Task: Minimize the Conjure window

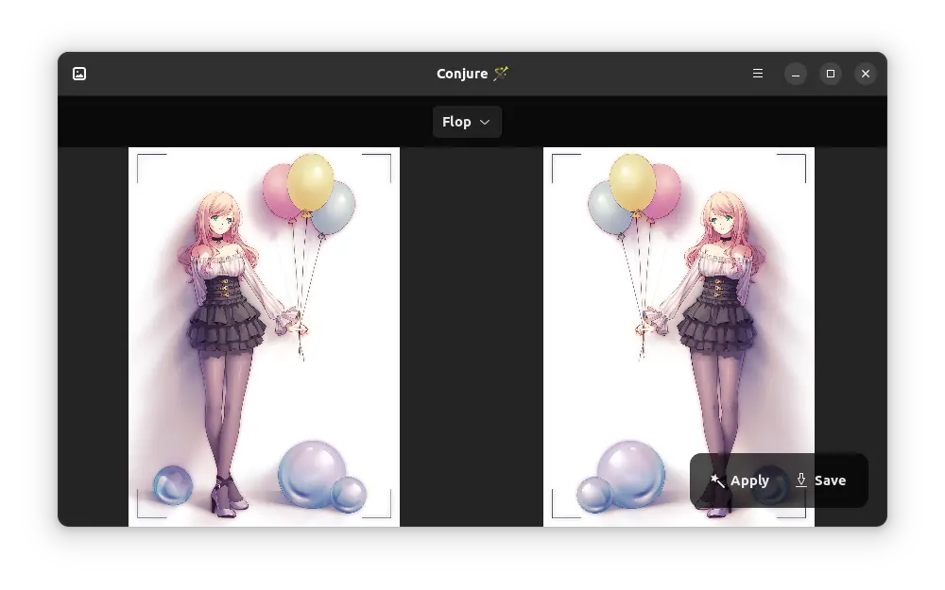Action: click(796, 74)
